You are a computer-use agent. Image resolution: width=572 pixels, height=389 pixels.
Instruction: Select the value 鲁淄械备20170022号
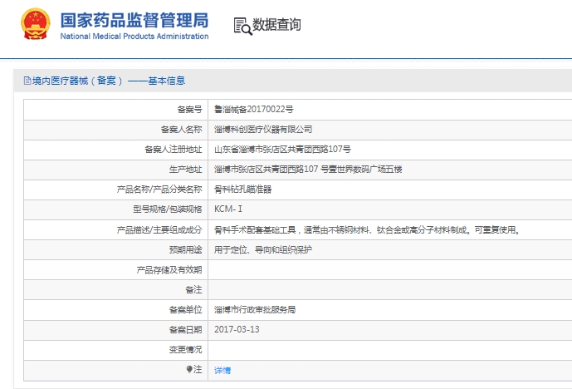click(x=254, y=109)
